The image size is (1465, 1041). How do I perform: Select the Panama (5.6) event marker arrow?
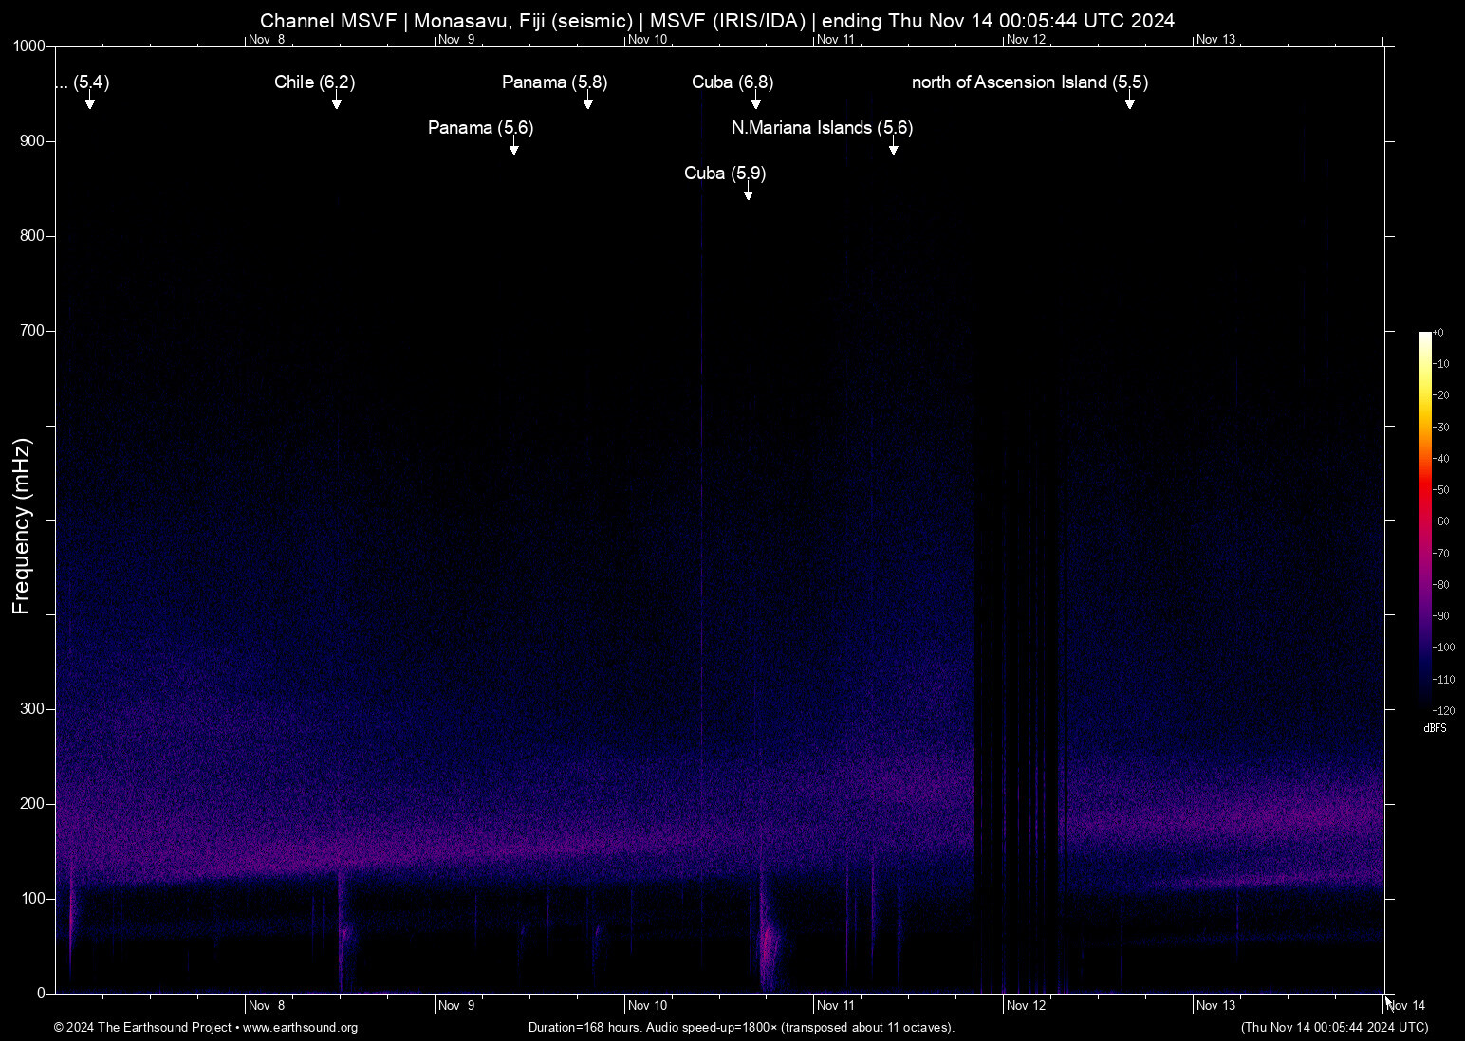pyautogui.click(x=515, y=148)
